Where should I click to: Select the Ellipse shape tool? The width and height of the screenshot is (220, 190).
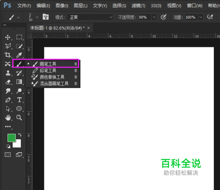pyautogui.click(x=19, y=109)
